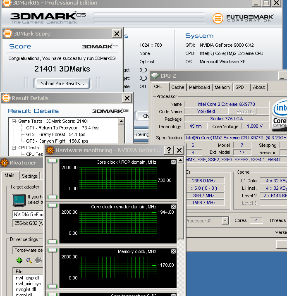Image resolution: width=287 pixels, height=296 pixels.
Task: Open the Processor #1 selection dropdown
Action: point(225,221)
